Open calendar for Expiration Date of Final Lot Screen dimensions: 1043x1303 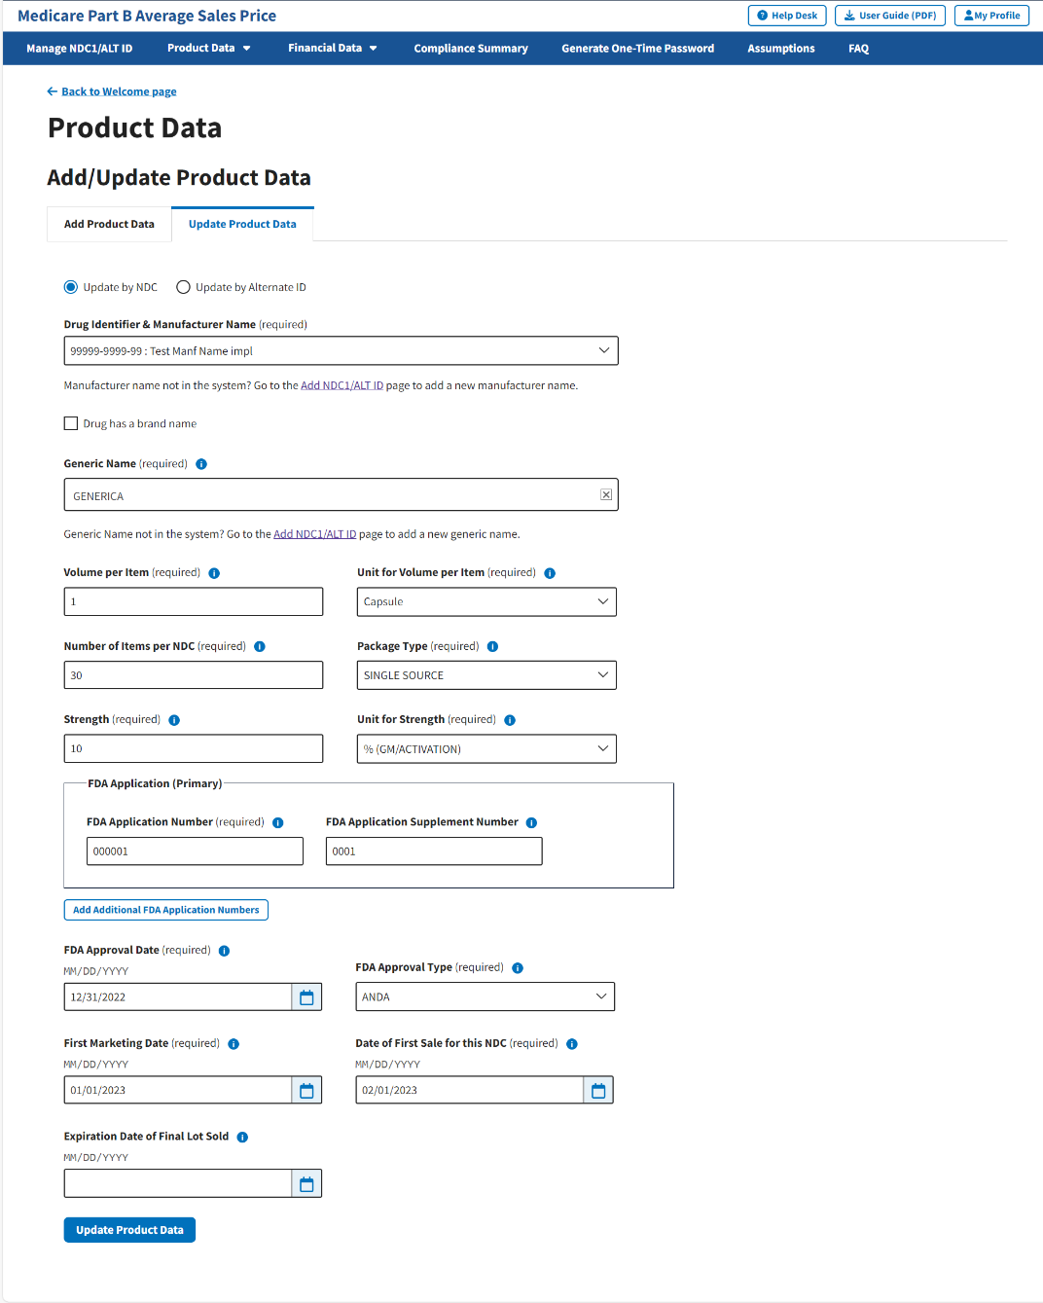[306, 1184]
